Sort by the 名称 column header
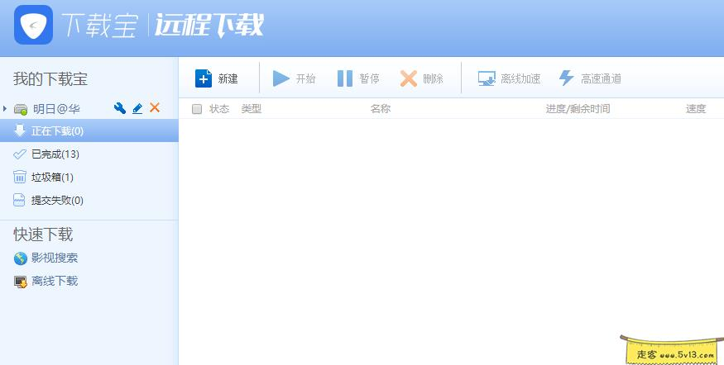This screenshot has height=365, width=724. [381, 109]
